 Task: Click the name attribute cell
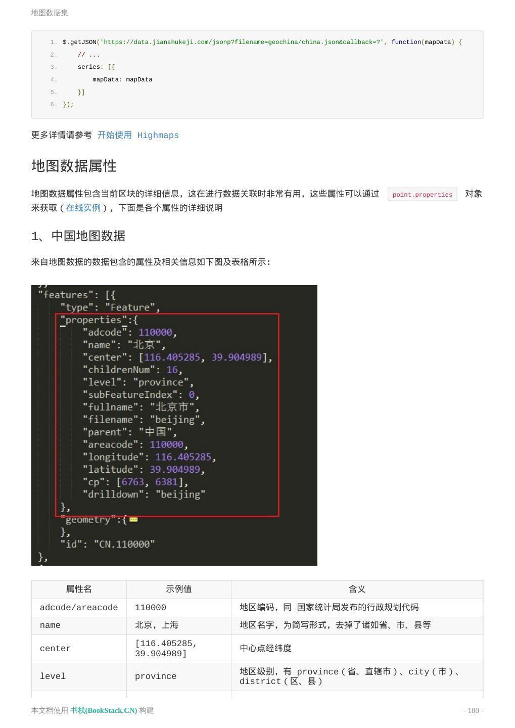[x=79, y=626]
